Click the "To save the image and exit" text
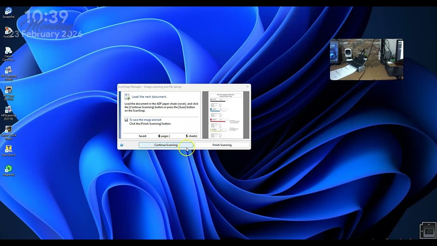The image size is (437, 246). click(x=145, y=120)
